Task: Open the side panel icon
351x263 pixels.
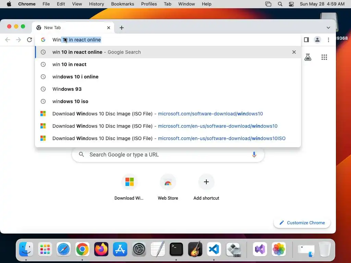Action: coord(306,40)
